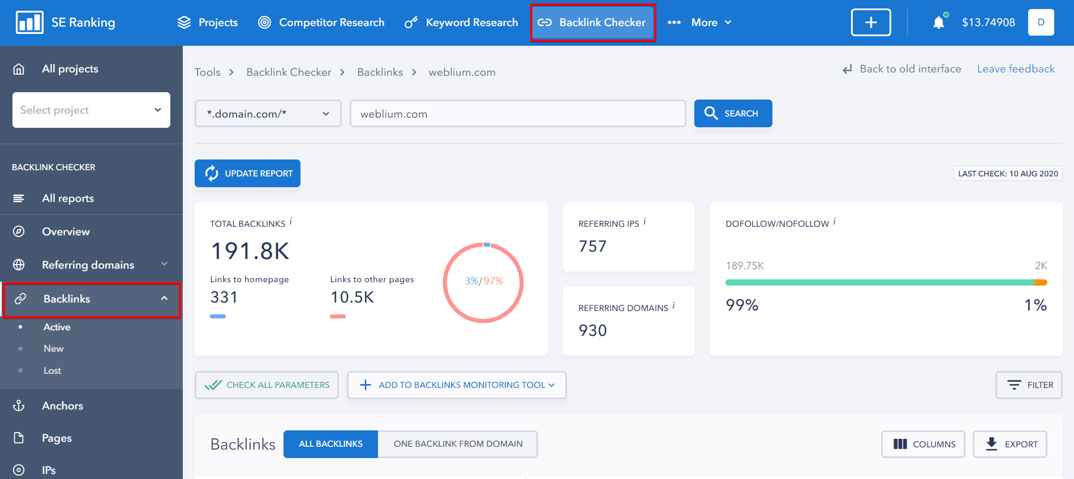Click the 3%/97% donut chart

pos(483,282)
